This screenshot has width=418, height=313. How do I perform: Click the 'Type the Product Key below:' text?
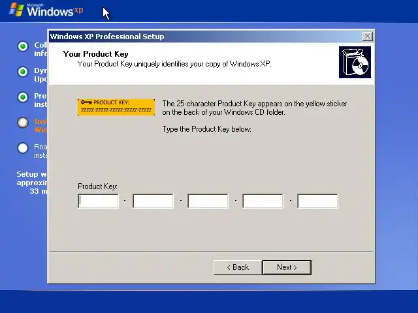click(x=206, y=129)
